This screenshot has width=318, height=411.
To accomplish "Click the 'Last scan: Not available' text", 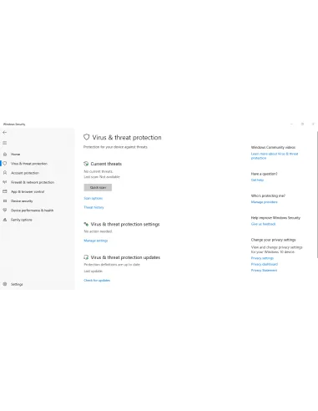I will pyautogui.click(x=102, y=177).
